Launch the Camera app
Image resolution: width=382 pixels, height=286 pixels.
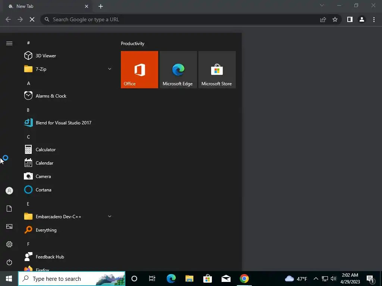click(68, 176)
